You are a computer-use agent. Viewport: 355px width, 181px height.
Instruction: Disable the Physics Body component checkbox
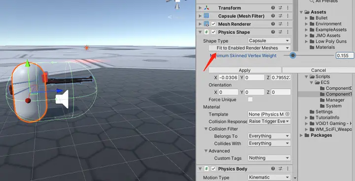point(213,169)
